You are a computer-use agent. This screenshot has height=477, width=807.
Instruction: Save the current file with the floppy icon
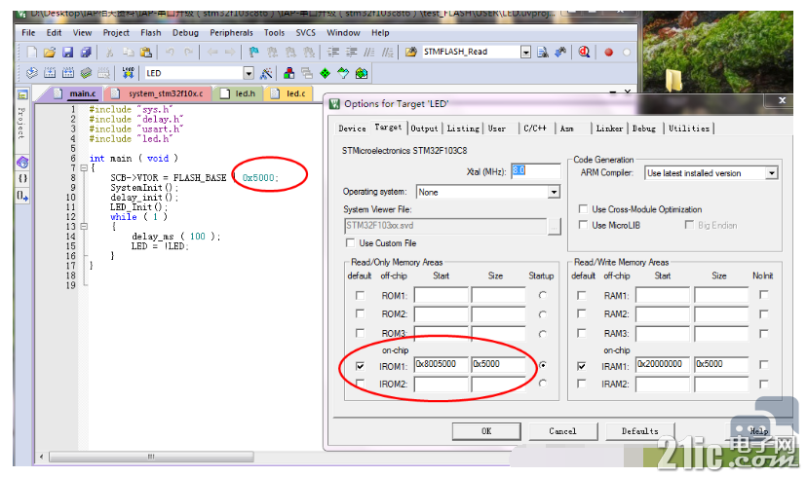(67, 52)
